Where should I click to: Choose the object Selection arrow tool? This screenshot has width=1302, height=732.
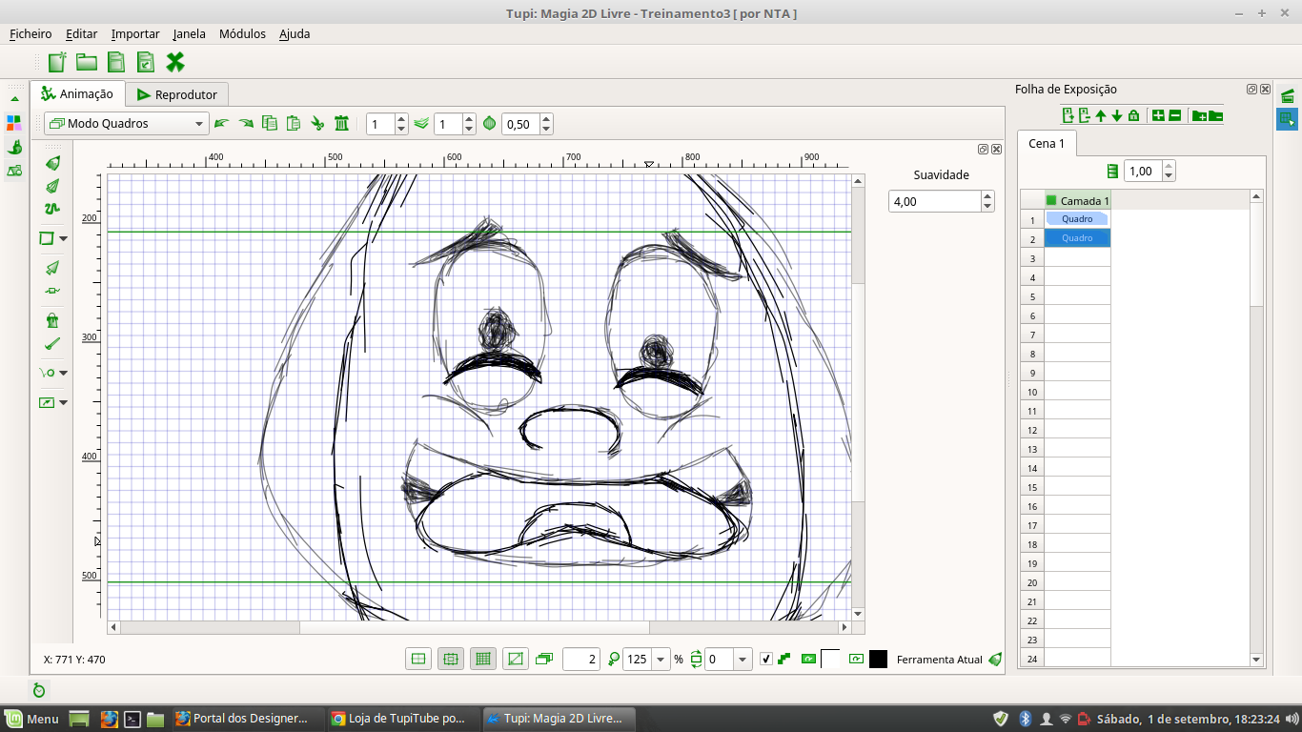point(53,268)
